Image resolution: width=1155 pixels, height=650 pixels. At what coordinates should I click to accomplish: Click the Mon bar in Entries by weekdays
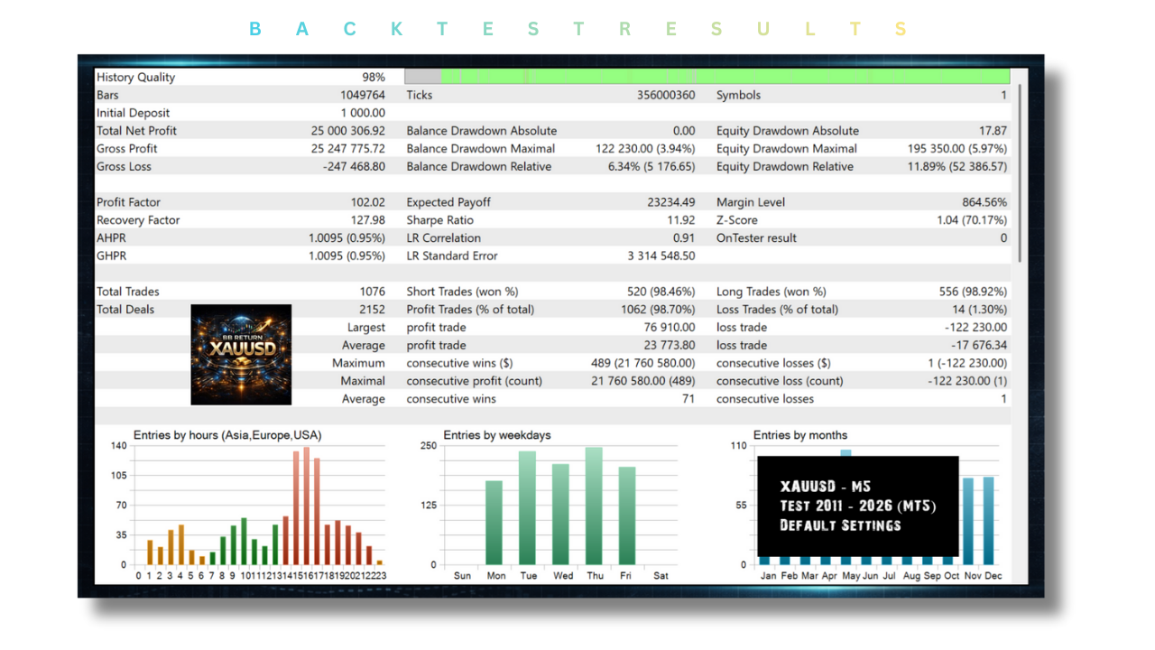(x=494, y=522)
